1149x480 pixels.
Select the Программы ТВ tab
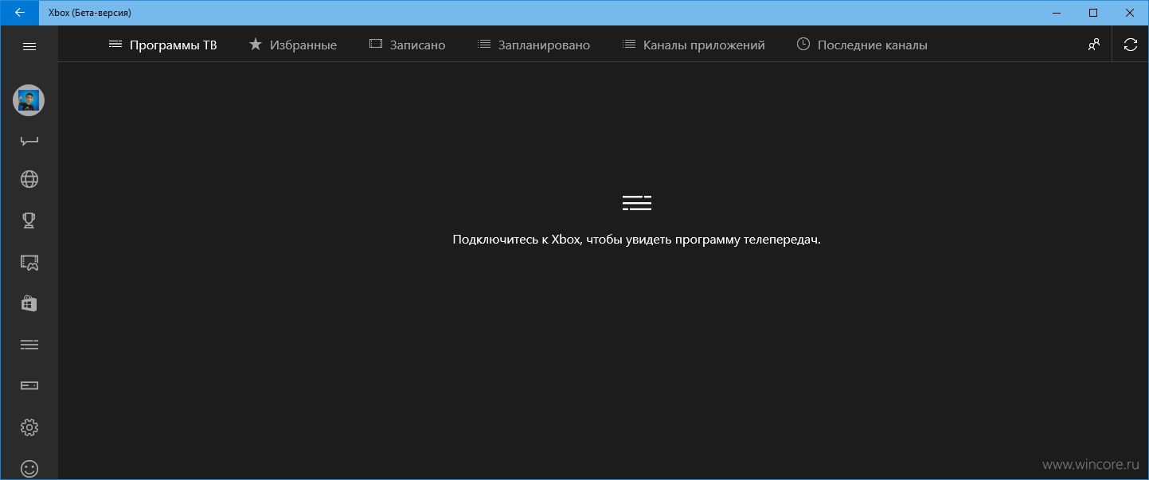[x=162, y=45]
